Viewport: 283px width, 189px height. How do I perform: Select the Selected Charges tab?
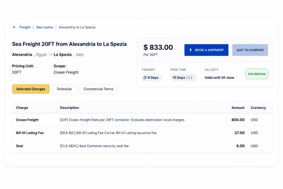[31, 89]
